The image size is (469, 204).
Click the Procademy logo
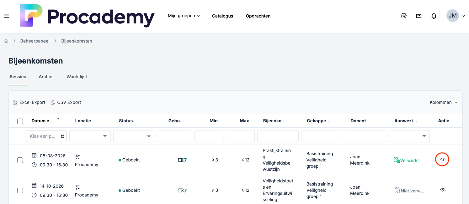(x=87, y=16)
